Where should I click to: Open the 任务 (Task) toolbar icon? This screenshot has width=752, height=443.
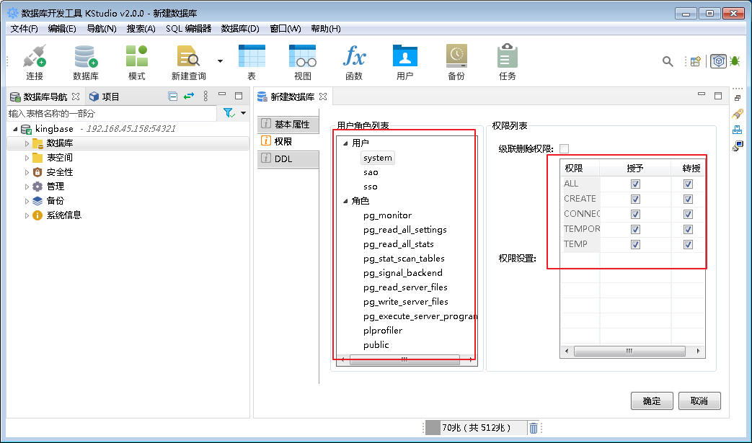pos(506,61)
